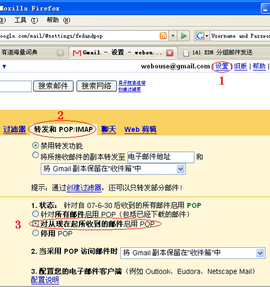Click the page icon on EDM tab

point(186,53)
